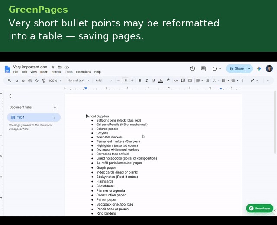Open version history clock icon

193,68
